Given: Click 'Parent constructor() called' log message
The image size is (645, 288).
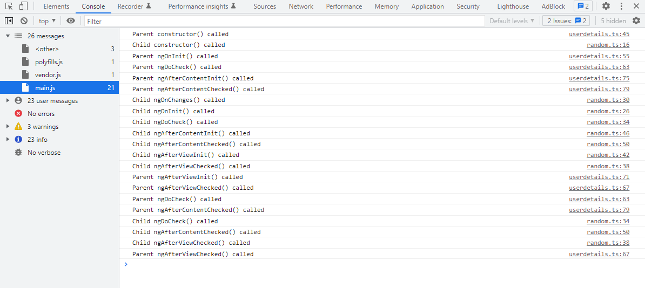Looking at the screenshot, I should pyautogui.click(x=180, y=34).
